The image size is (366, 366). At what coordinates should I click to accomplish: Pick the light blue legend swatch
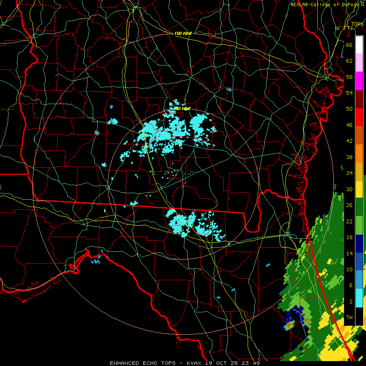[359, 280]
